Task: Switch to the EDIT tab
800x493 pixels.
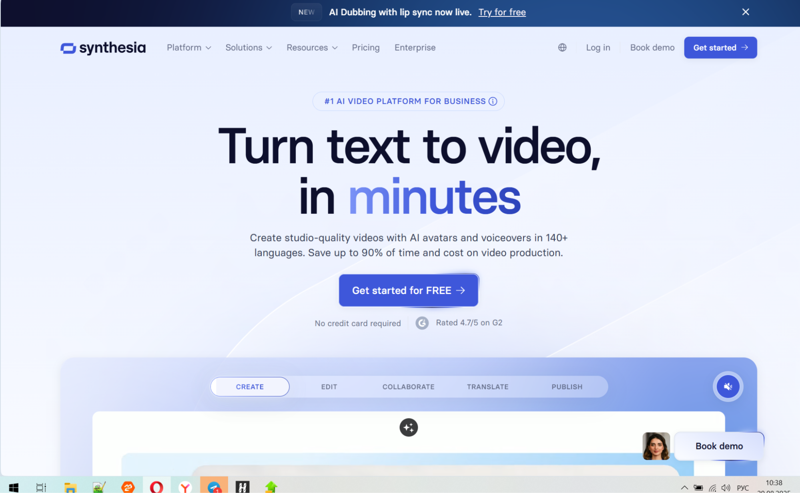Action: coord(329,387)
